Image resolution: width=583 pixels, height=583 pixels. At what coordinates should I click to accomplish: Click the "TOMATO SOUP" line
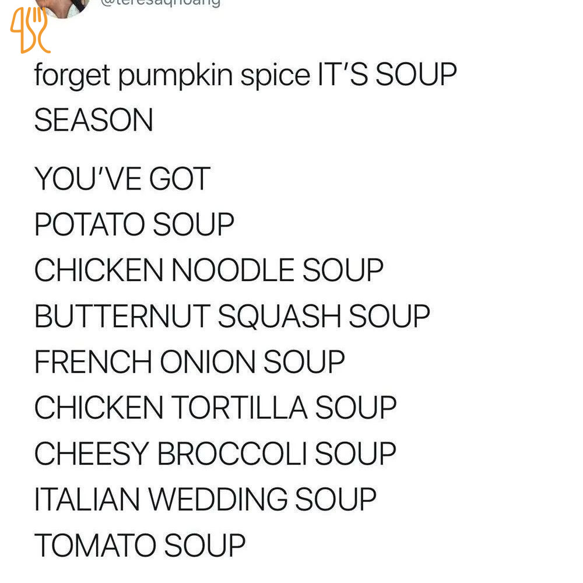point(140,546)
